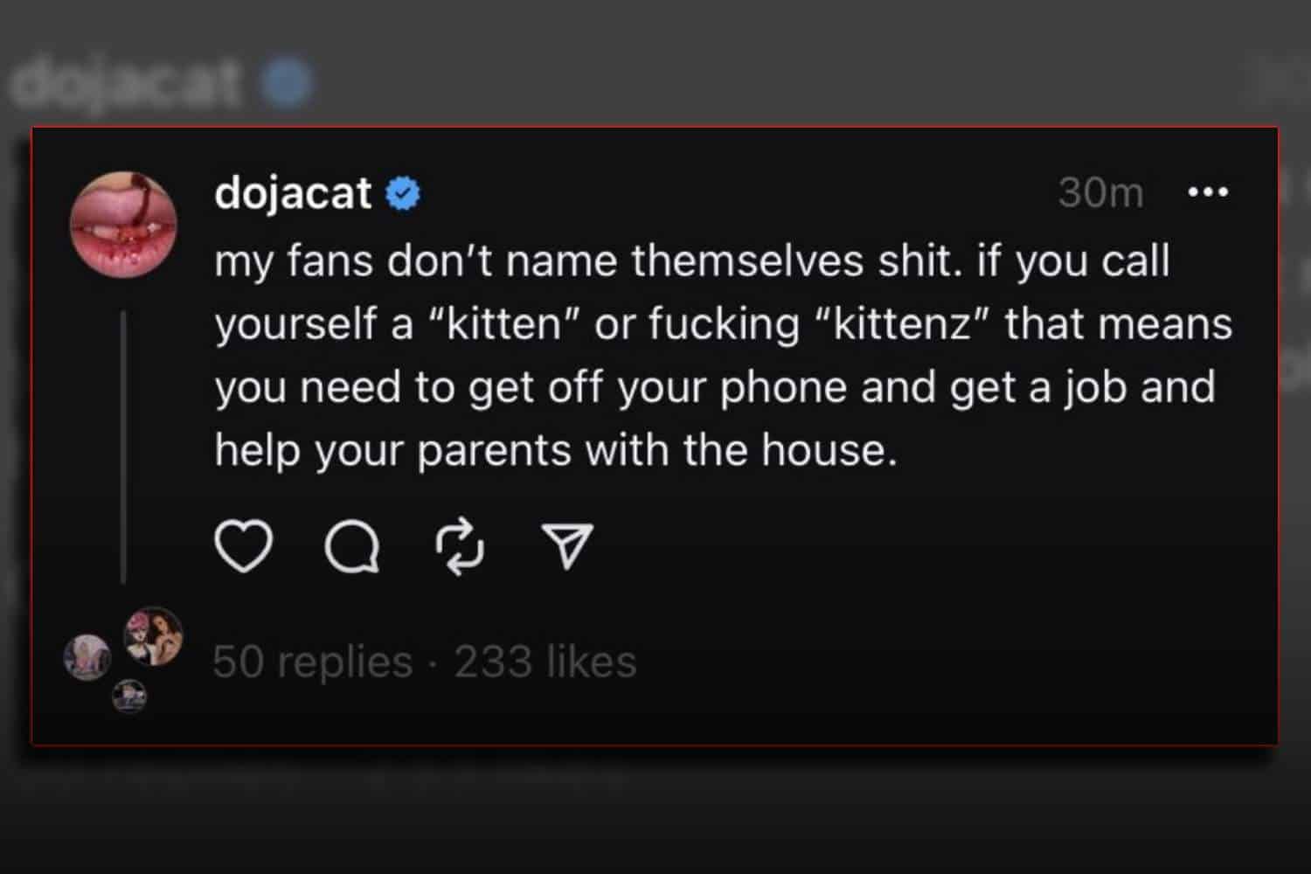The image size is (1311, 874).
Task: Click the post's first line about fans
Action: click(x=690, y=261)
